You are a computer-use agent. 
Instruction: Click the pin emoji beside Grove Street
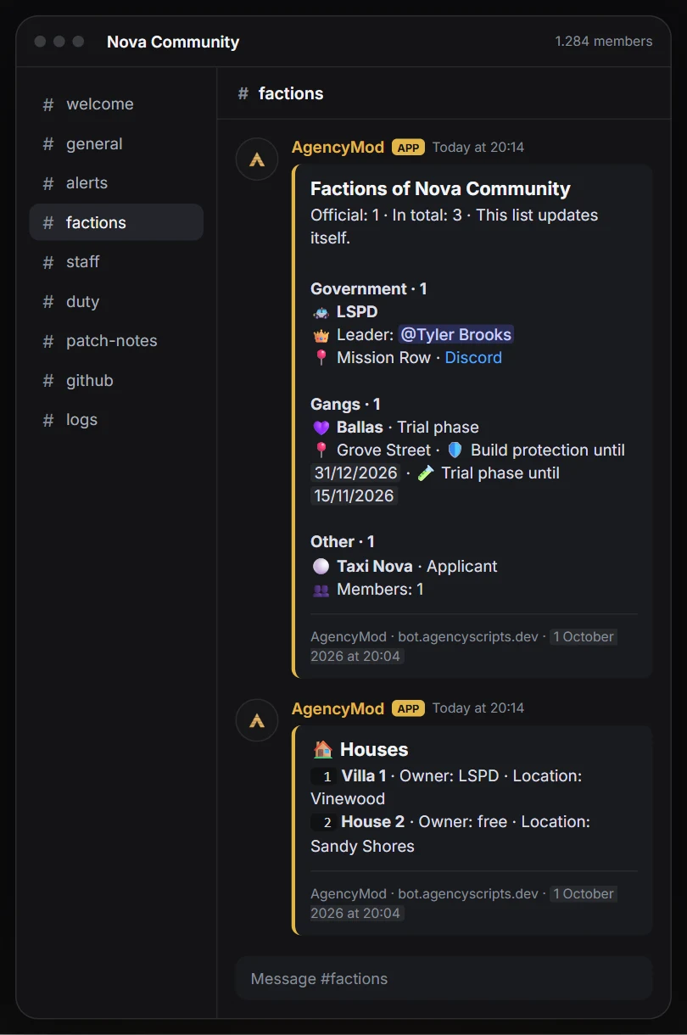pos(321,450)
